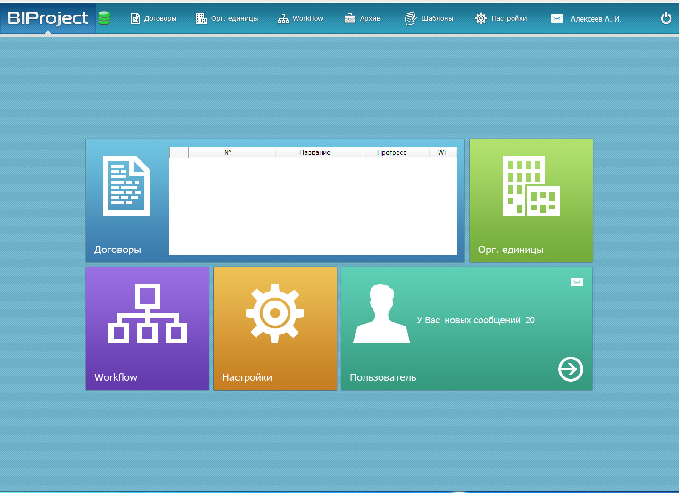This screenshot has width=679, height=493.
Task: Click the Прогресс column header
Action: [391, 152]
